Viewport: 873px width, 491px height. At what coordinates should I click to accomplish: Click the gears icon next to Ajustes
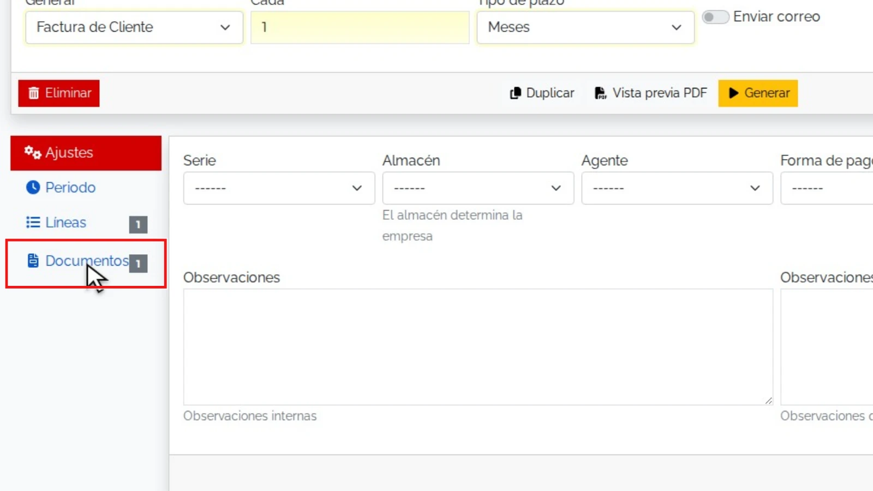33,153
